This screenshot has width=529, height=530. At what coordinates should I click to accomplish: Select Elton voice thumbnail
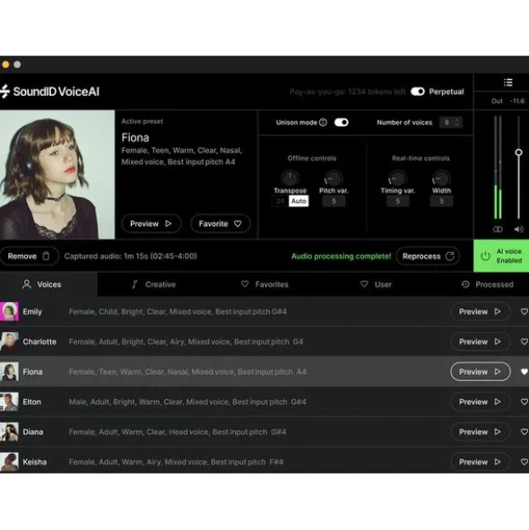[x=10, y=402]
